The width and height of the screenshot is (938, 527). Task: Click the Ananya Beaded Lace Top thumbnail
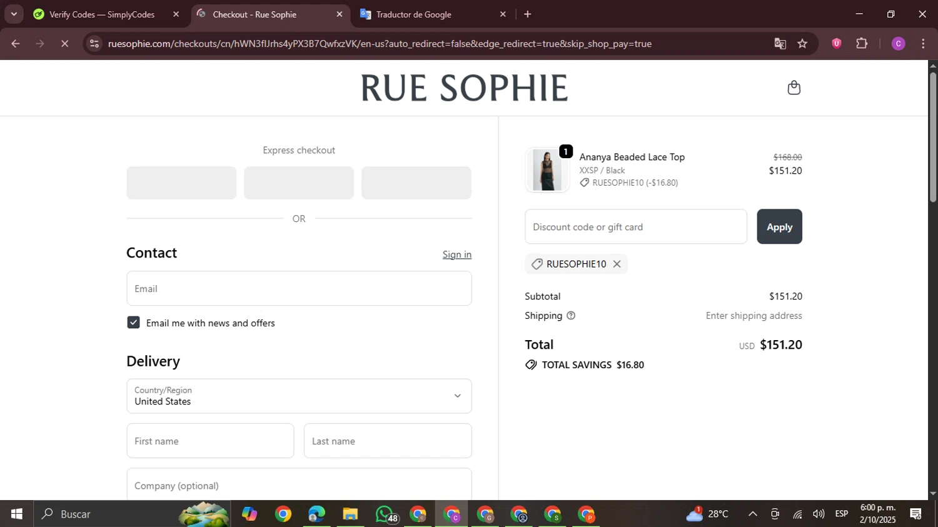(547, 169)
